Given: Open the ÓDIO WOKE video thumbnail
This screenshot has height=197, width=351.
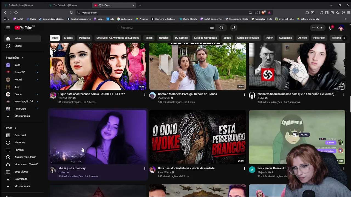Looking at the screenshot, I should pyautogui.click(x=197, y=137).
